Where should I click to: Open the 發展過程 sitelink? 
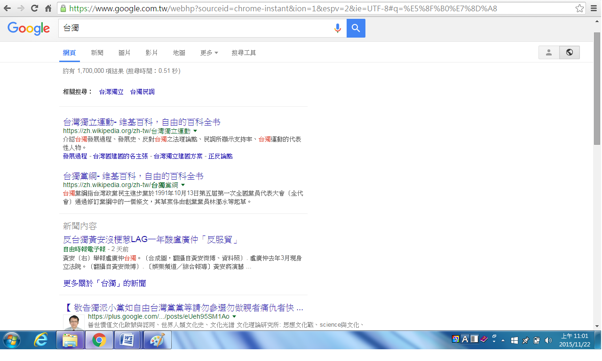click(x=75, y=156)
